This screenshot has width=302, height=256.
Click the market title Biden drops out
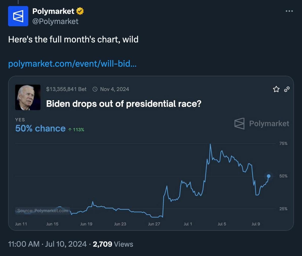pyautogui.click(x=124, y=104)
